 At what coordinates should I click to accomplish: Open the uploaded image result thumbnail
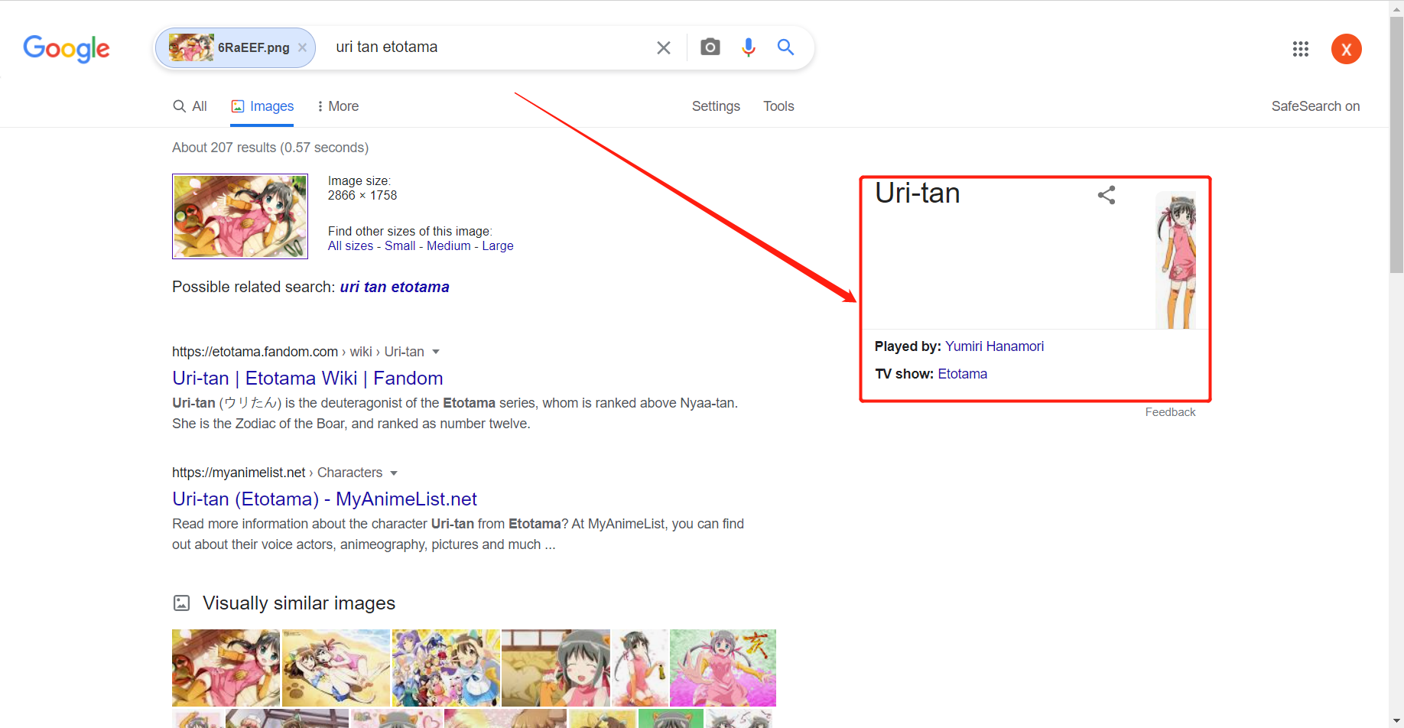click(x=240, y=216)
